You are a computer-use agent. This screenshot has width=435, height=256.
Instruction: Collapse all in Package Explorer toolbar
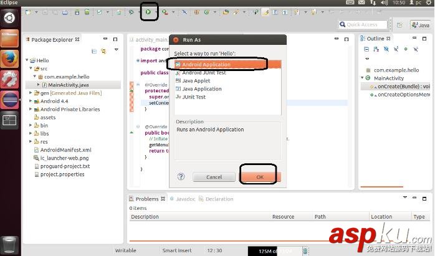click(94, 51)
